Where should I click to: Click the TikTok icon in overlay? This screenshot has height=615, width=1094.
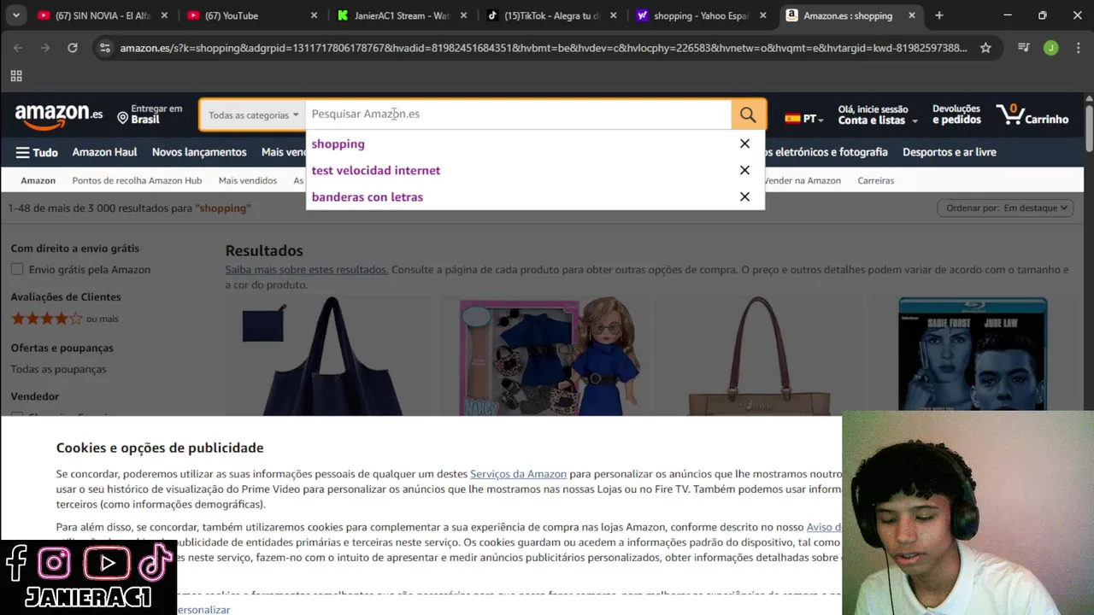(156, 562)
